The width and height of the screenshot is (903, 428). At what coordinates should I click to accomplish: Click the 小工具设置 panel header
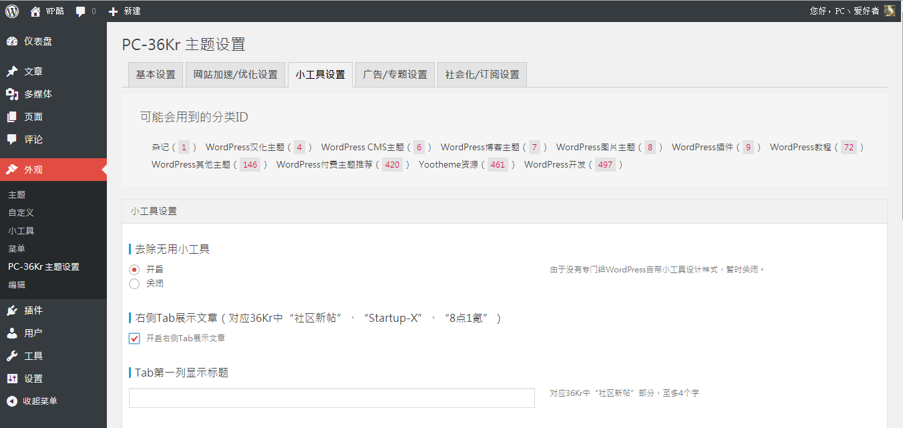[x=504, y=211]
